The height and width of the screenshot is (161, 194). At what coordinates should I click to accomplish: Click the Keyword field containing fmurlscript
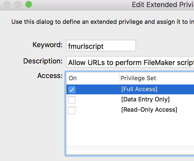(101, 46)
